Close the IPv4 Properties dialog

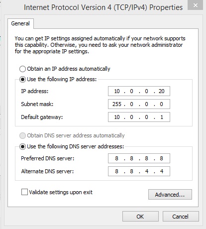(195, 5)
